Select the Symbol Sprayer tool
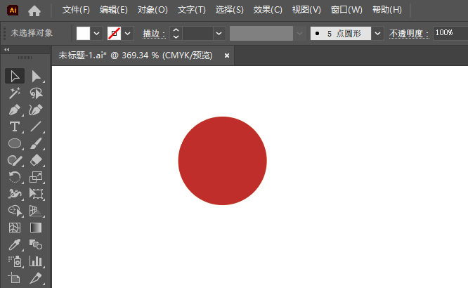 15,261
